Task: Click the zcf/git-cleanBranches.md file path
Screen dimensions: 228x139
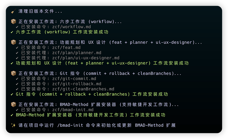Action: pyautogui.click(x=83, y=89)
